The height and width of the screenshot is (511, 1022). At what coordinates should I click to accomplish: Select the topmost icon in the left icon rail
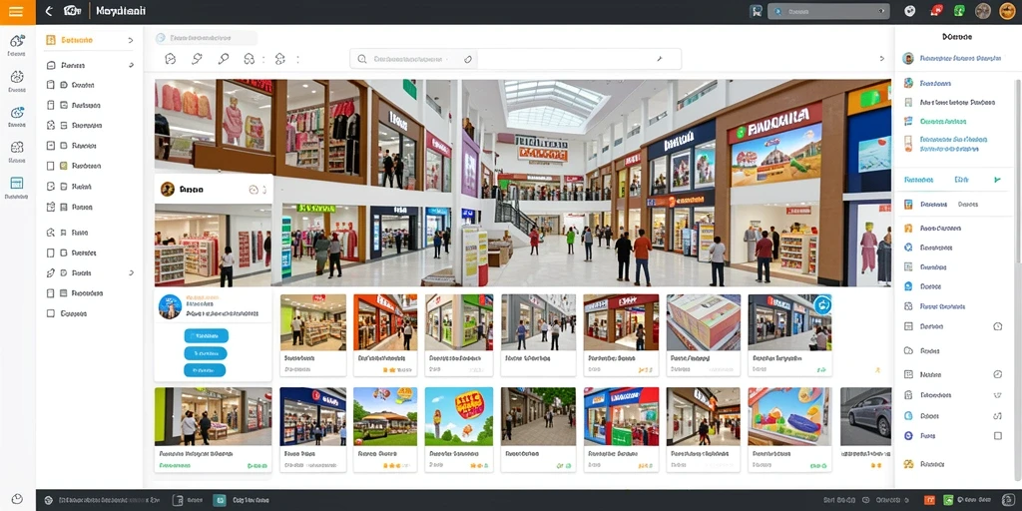(x=17, y=41)
